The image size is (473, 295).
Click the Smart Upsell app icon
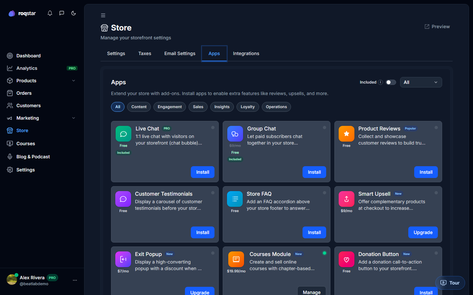[x=347, y=199]
